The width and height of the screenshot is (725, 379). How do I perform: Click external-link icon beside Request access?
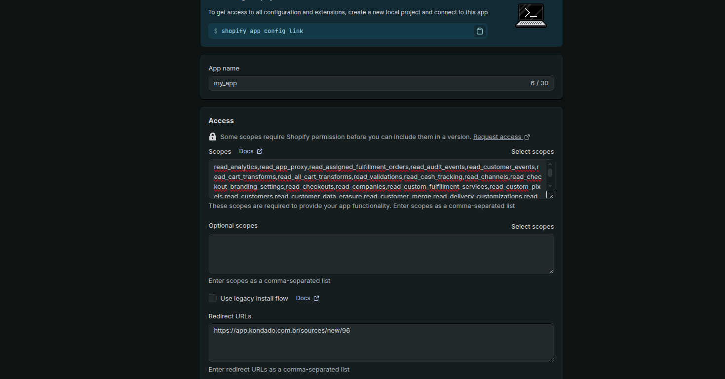coord(527,137)
